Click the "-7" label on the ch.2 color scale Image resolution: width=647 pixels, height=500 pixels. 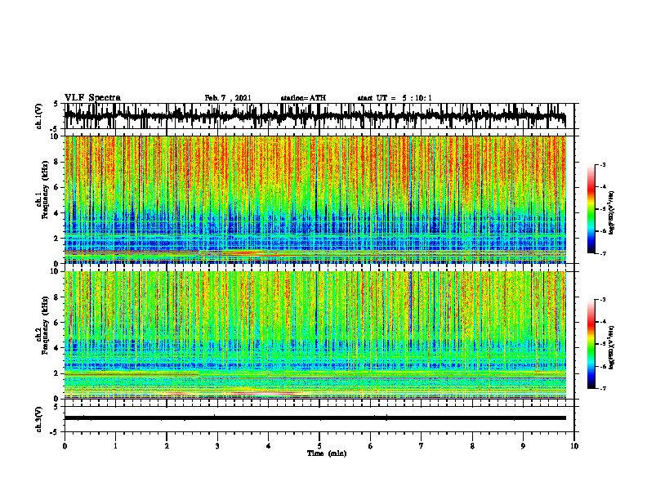point(603,388)
